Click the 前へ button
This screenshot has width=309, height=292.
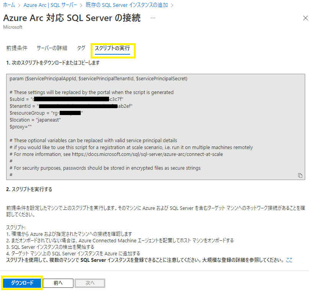click(58, 283)
